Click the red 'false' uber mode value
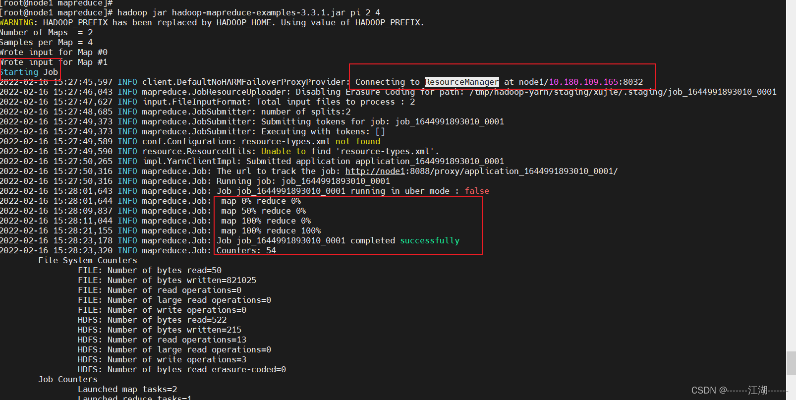Viewport: 796px width, 400px height. 477,191
